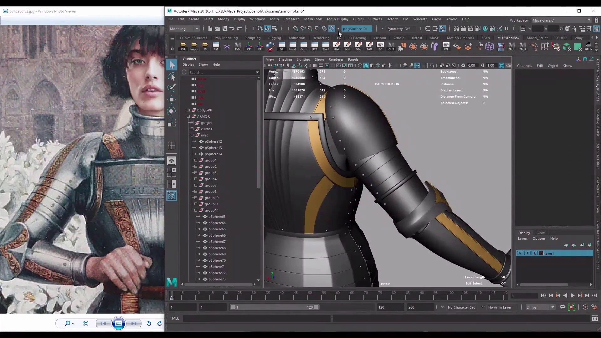Open the Mesh Tools menu
This screenshot has width=601, height=338.
(313, 19)
